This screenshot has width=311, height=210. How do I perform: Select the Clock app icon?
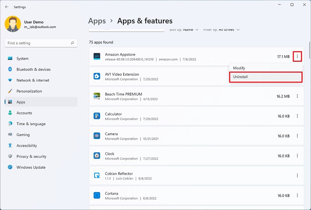pyautogui.click(x=97, y=156)
